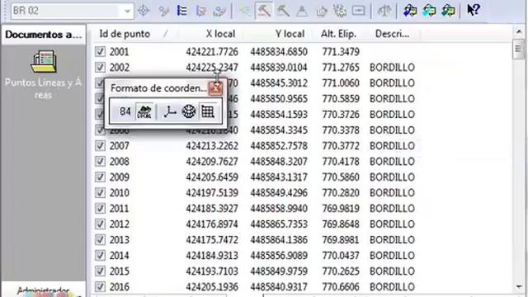The height and width of the screenshot is (297, 528).
Task: Click the cone-shaped triangle toolbar icon
Action: (302, 11)
